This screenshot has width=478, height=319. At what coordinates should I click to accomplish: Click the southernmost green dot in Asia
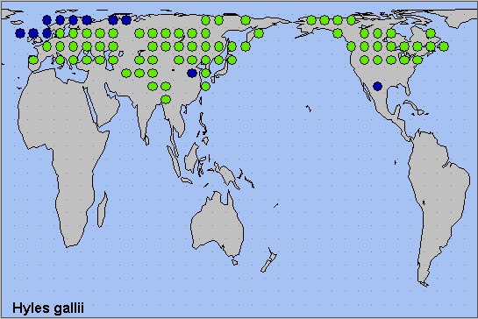click(166, 99)
